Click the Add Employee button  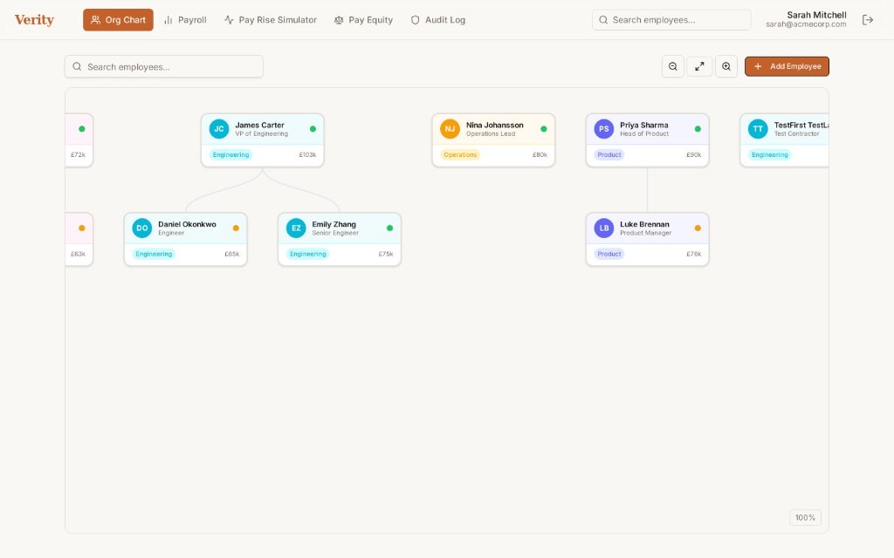[787, 66]
